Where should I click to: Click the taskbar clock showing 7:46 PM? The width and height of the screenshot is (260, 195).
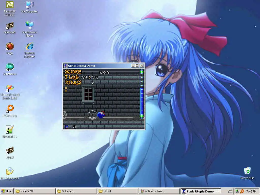[x=251, y=191]
